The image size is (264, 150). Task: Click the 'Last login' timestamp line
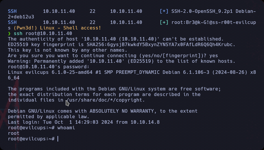(x=84, y=122)
